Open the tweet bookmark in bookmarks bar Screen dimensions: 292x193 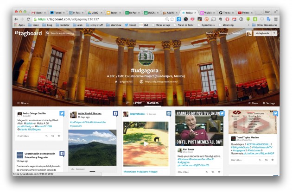pyautogui.click(x=130, y=25)
